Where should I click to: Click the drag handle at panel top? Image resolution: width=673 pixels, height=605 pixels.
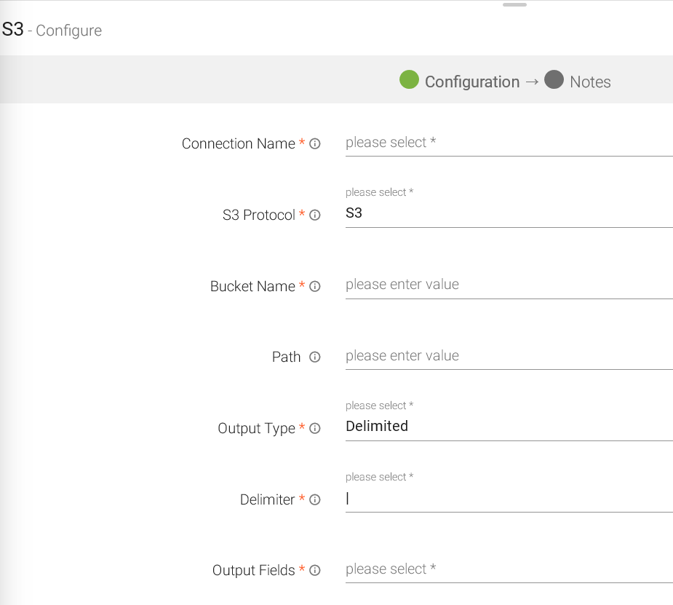(514, 5)
